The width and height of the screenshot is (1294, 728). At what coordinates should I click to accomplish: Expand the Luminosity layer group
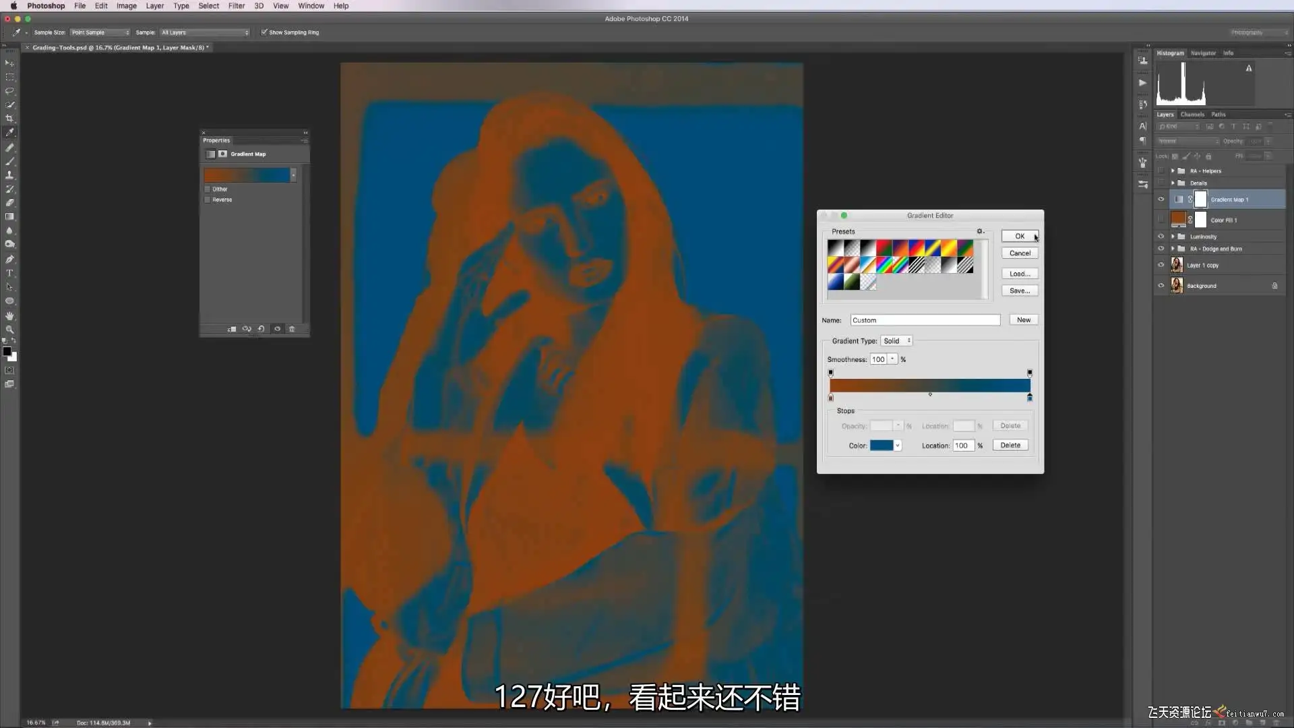pos(1173,237)
